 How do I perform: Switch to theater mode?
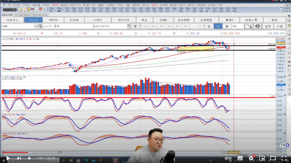(273, 158)
